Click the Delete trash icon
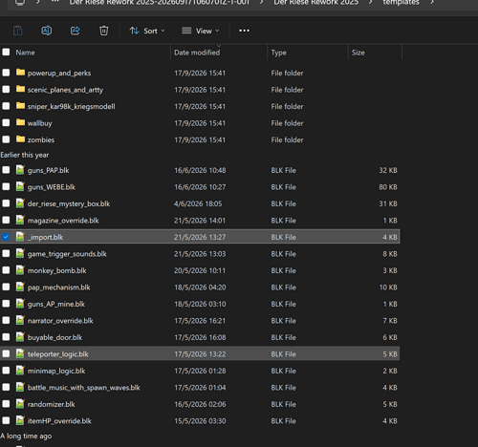The height and width of the screenshot is (447, 478). coord(104,31)
